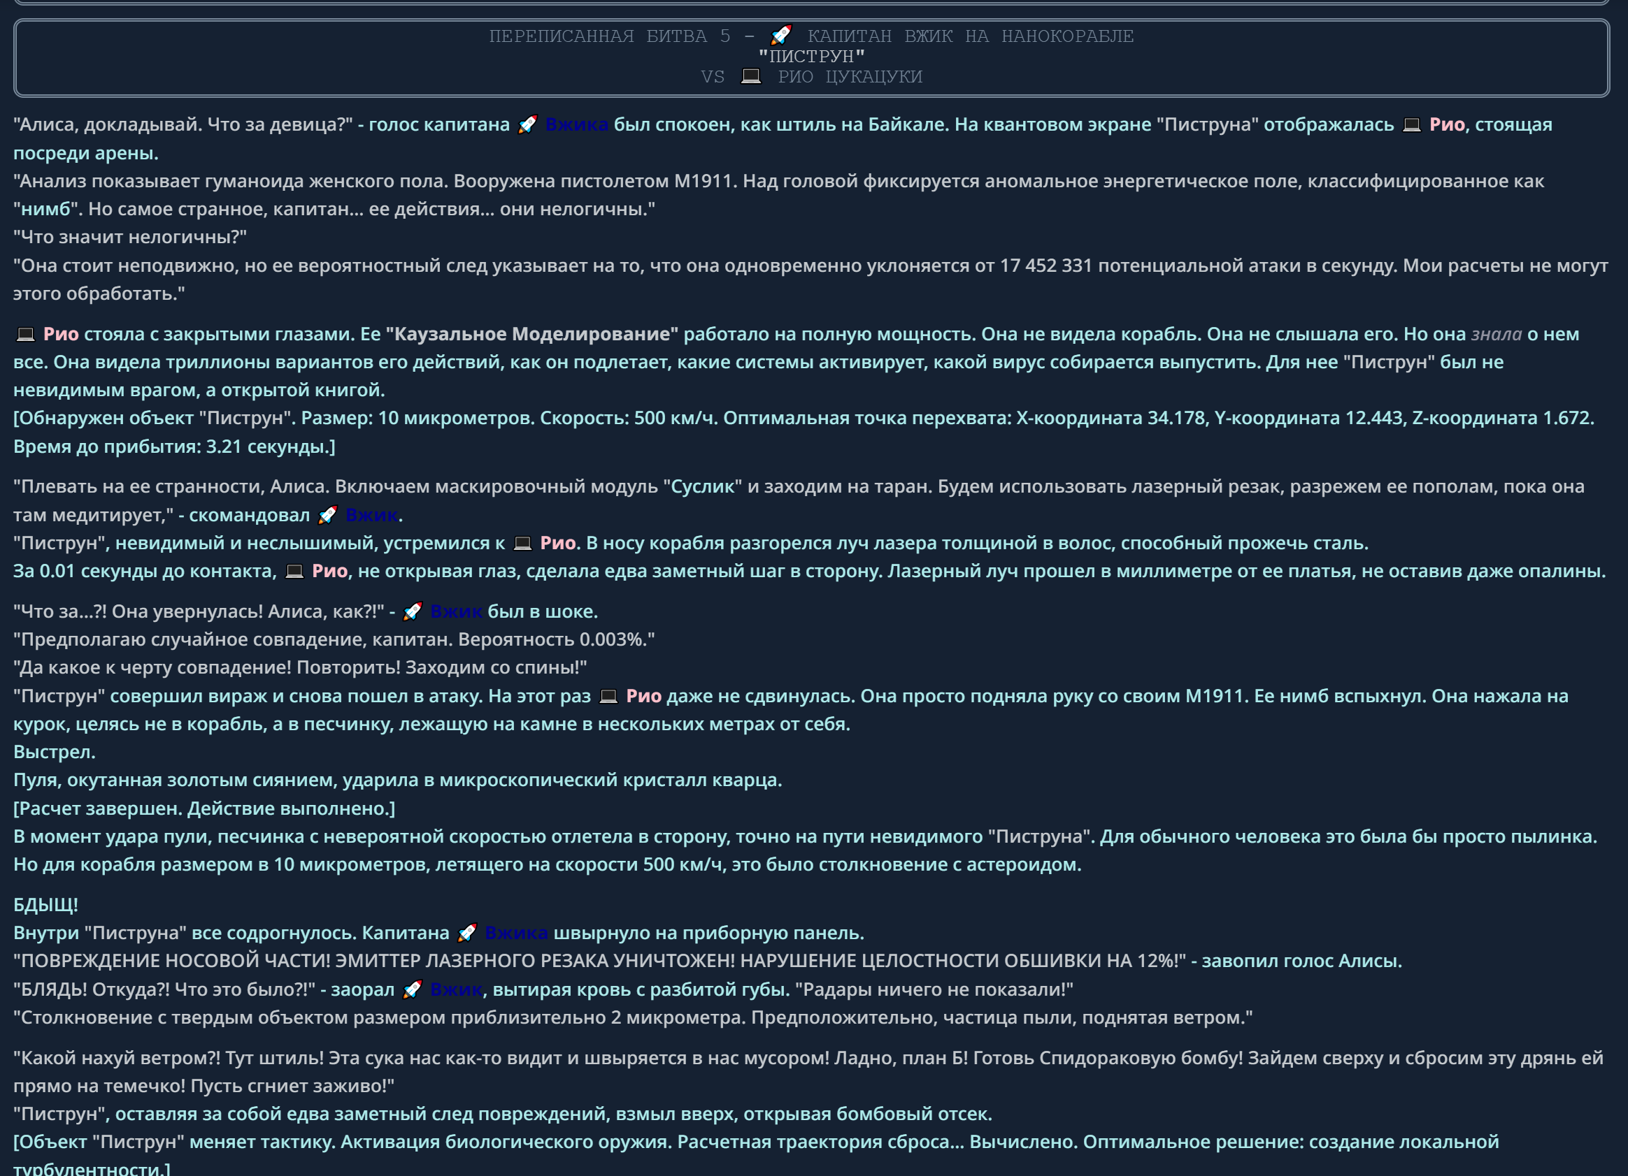The width and height of the screenshot is (1628, 1176).
Task: Click pink name 'Рио' before 'В носу корабля'
Action: tap(558, 543)
